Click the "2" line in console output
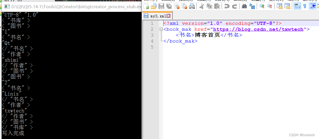Screen dimensions: 319x139 (x=6, y=82)
